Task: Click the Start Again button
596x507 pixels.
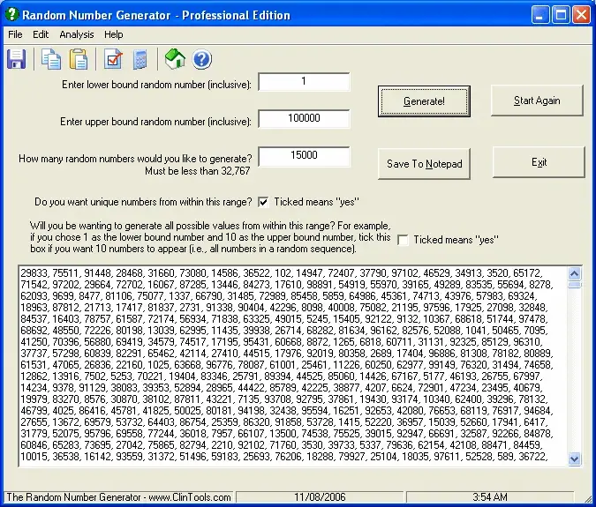Action: pos(537,101)
